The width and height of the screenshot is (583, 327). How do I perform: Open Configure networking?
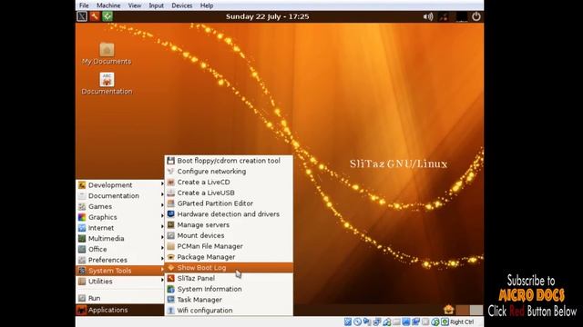(x=229, y=172)
